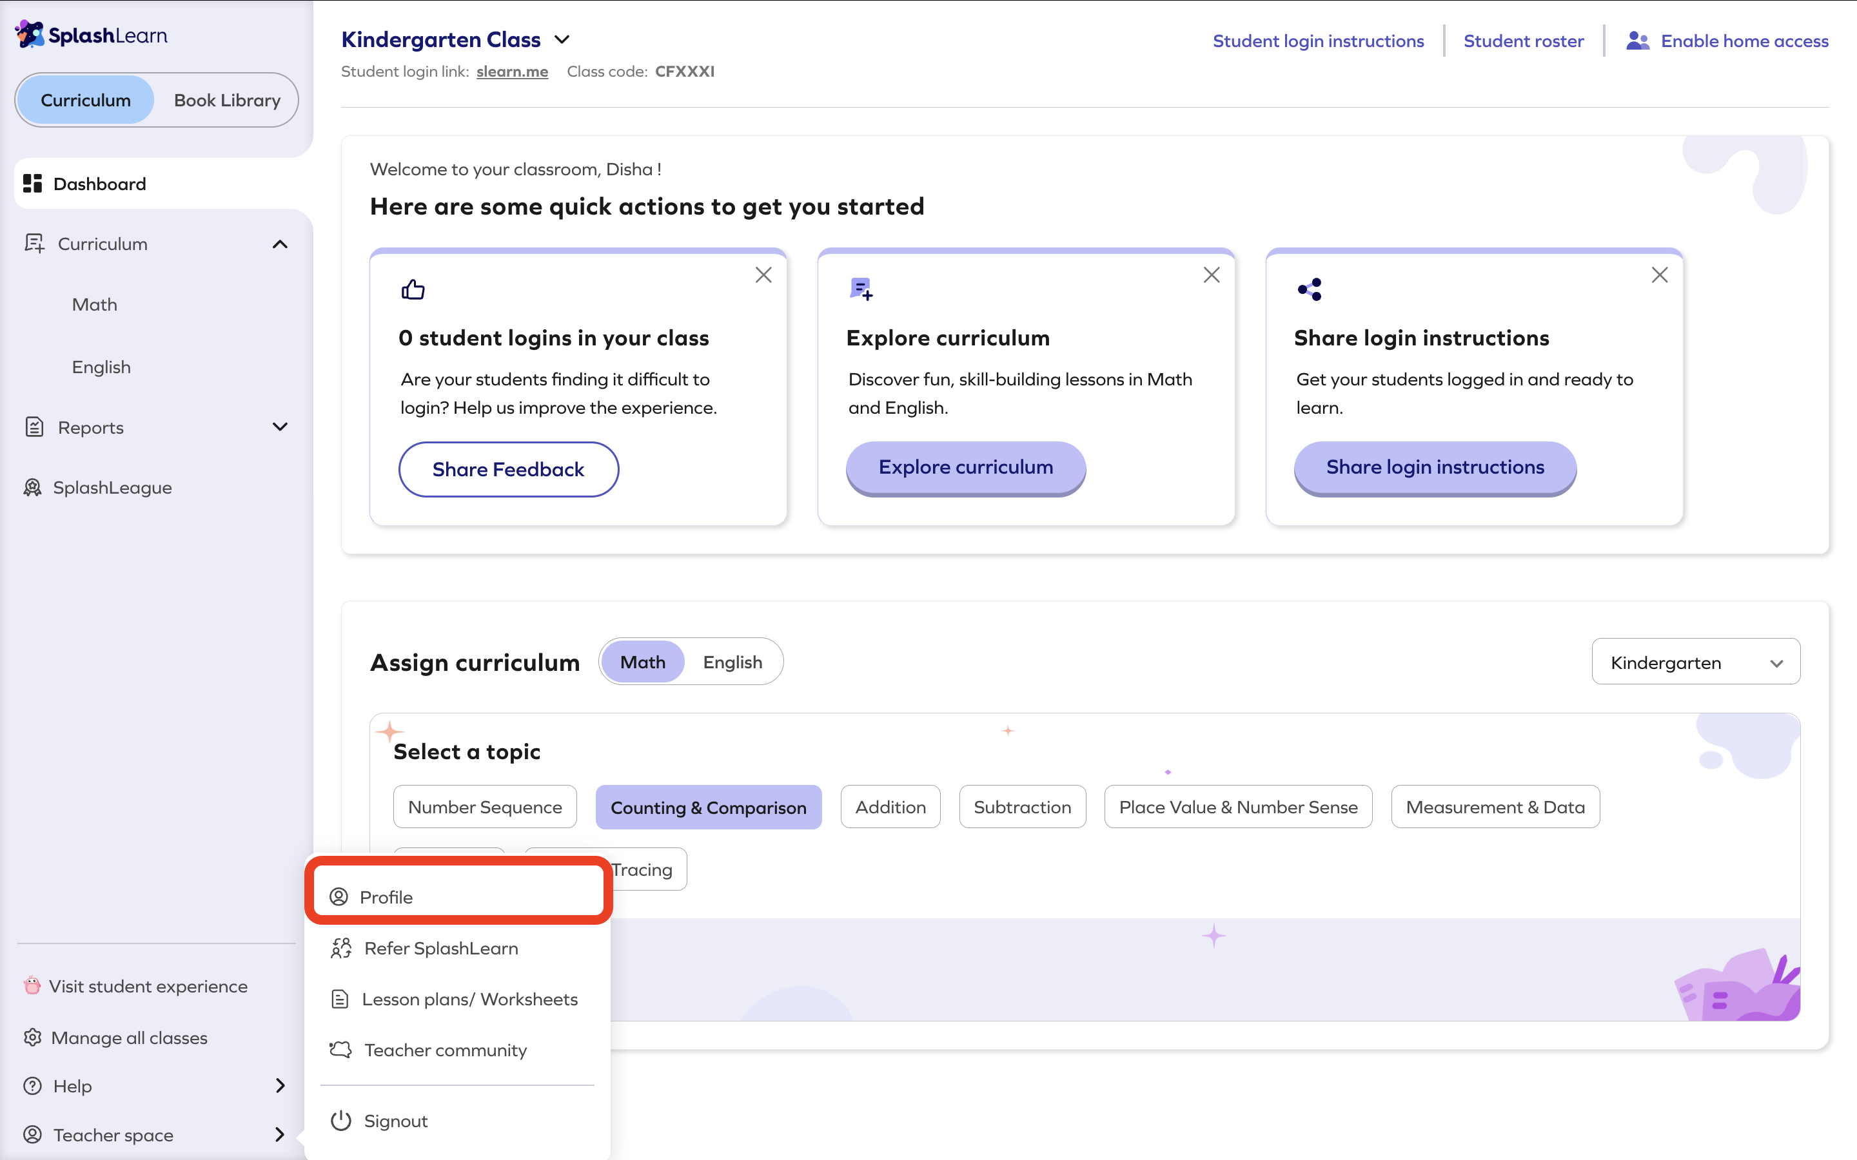Close the Explore curriculum card
Viewport: 1857px width, 1160px height.
[1211, 275]
